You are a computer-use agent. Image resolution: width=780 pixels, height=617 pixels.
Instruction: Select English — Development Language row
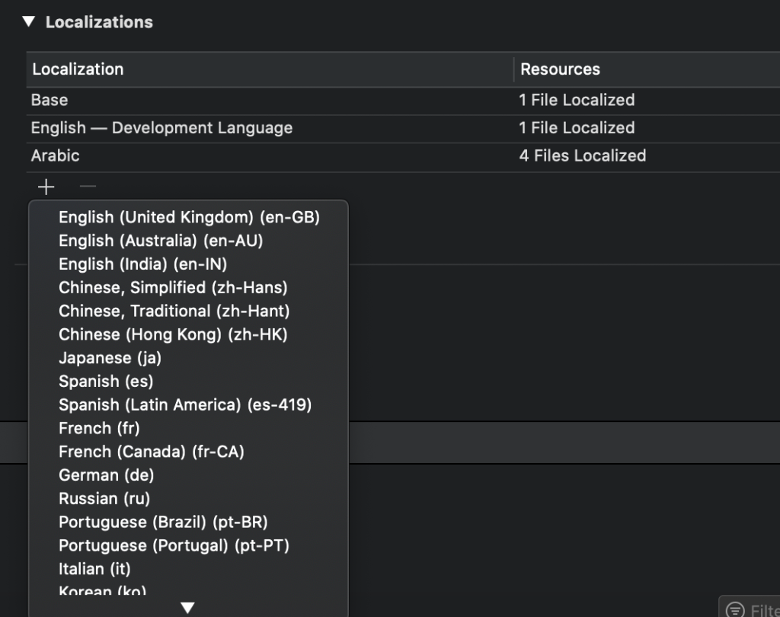coord(403,129)
